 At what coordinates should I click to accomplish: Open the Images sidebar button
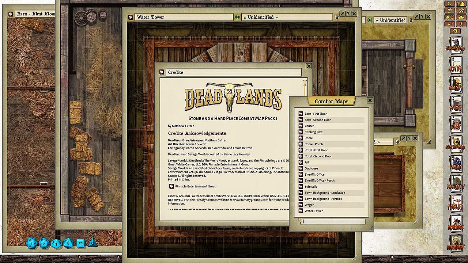pyautogui.click(x=455, y=84)
